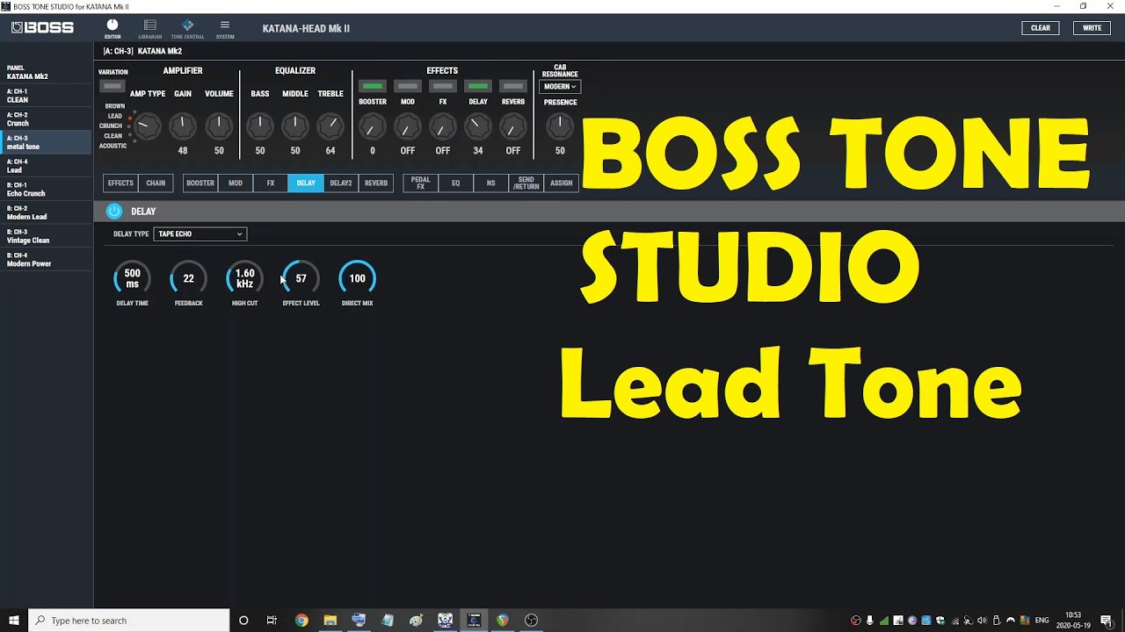
Task: Select the Send/Return tab
Action: [526, 183]
